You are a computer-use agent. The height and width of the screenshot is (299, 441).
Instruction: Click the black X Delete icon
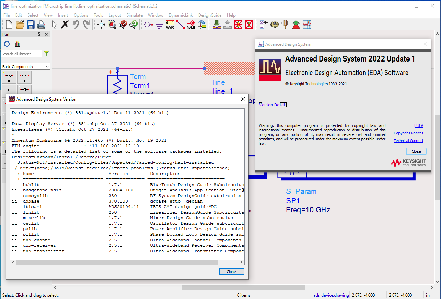click(x=65, y=25)
